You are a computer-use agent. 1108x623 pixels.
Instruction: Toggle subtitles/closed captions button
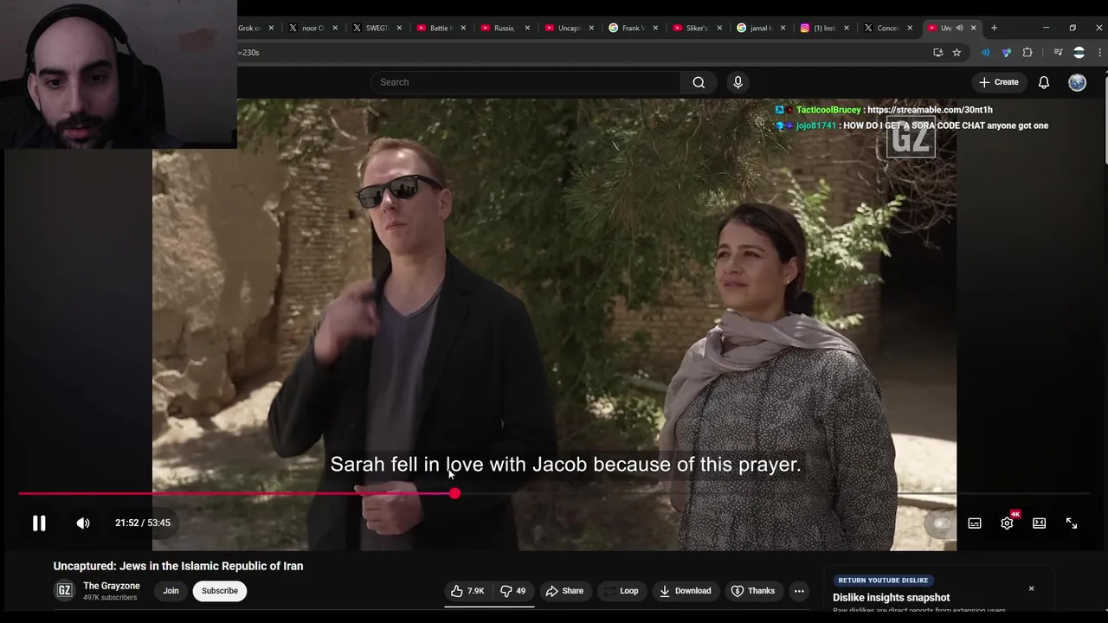pos(975,523)
